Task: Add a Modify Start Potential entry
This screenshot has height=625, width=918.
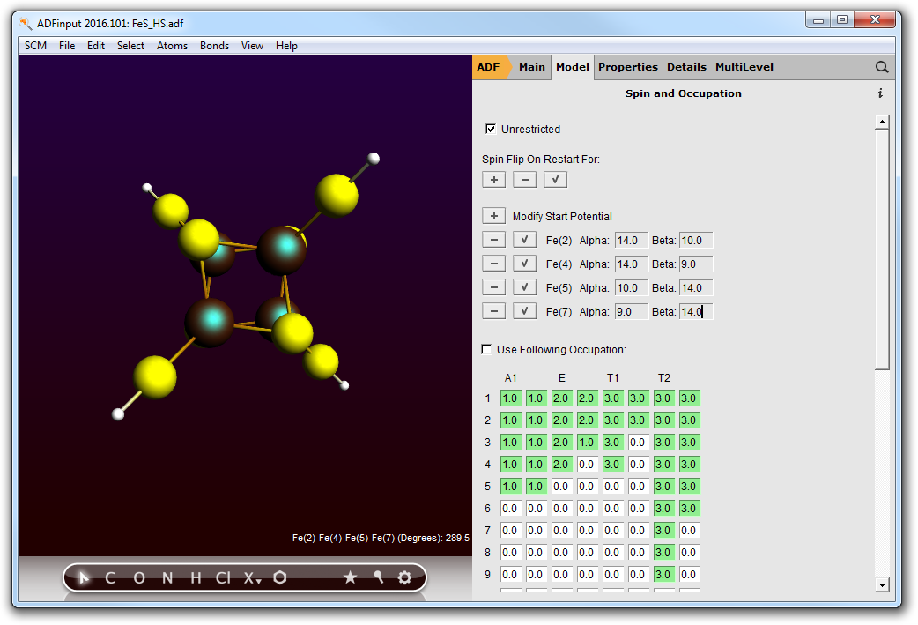Action: point(494,216)
